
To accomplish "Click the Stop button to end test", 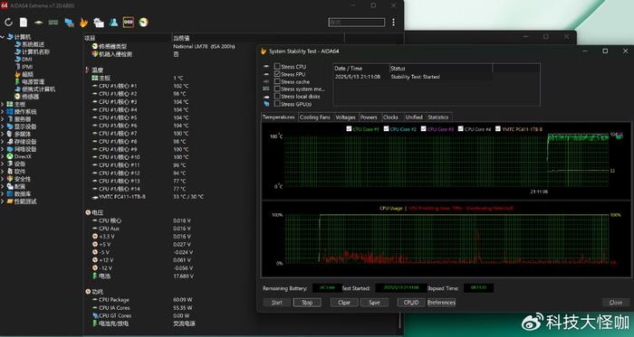I will (x=307, y=303).
